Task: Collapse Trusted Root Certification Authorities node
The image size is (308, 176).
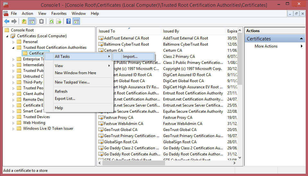Action: pyautogui.click(x=13, y=48)
